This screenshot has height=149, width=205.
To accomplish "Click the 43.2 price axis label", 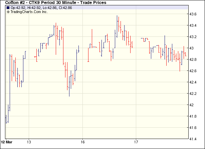I will (194, 37).
